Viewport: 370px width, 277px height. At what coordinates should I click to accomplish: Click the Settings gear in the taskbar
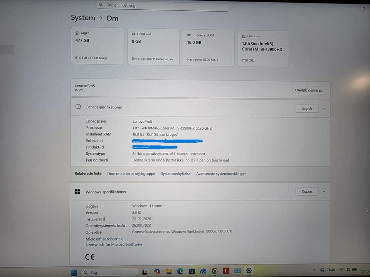249,270
